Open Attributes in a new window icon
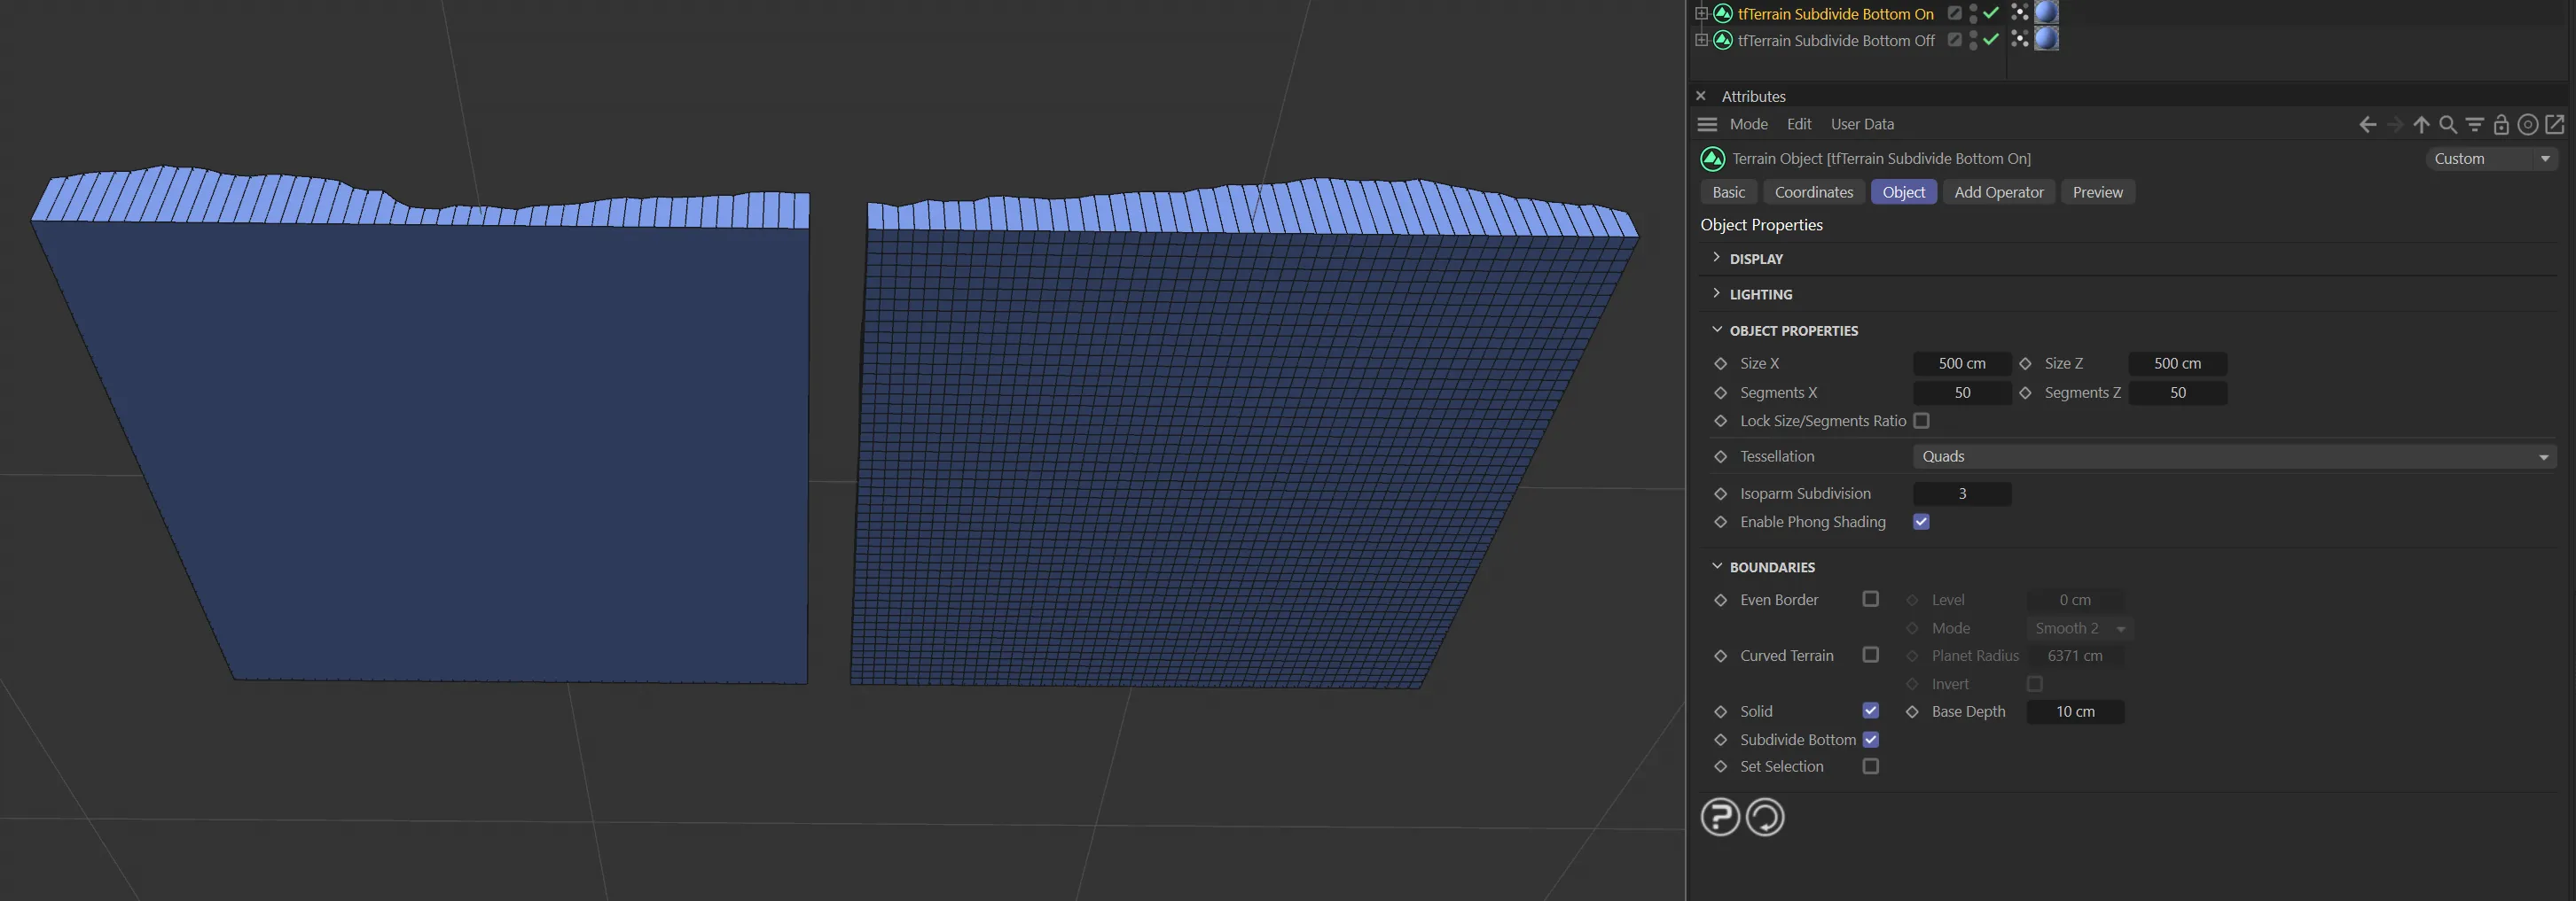Image resolution: width=2576 pixels, height=901 pixels. tap(2555, 125)
